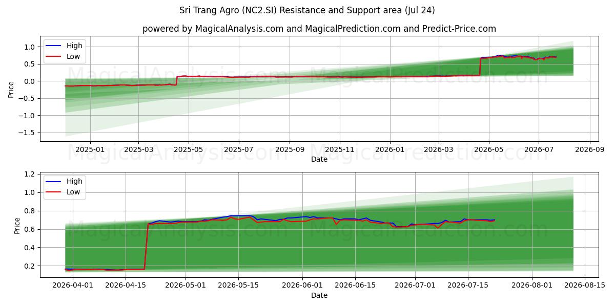The height and width of the screenshot is (307, 615).
Task: Click the 'Price' axis label of top chart
Action: 11,90
